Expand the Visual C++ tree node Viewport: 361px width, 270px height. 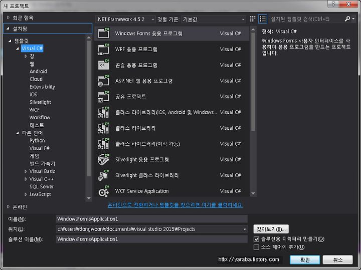tap(26, 179)
